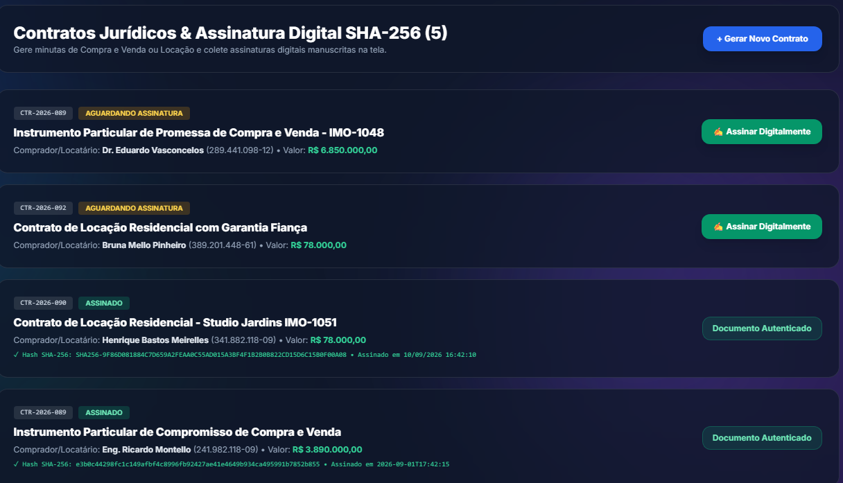Open "Contrato de Locação Residencial com Garantia Fiança"
Image resolution: width=843 pixels, height=483 pixels.
[x=160, y=227]
